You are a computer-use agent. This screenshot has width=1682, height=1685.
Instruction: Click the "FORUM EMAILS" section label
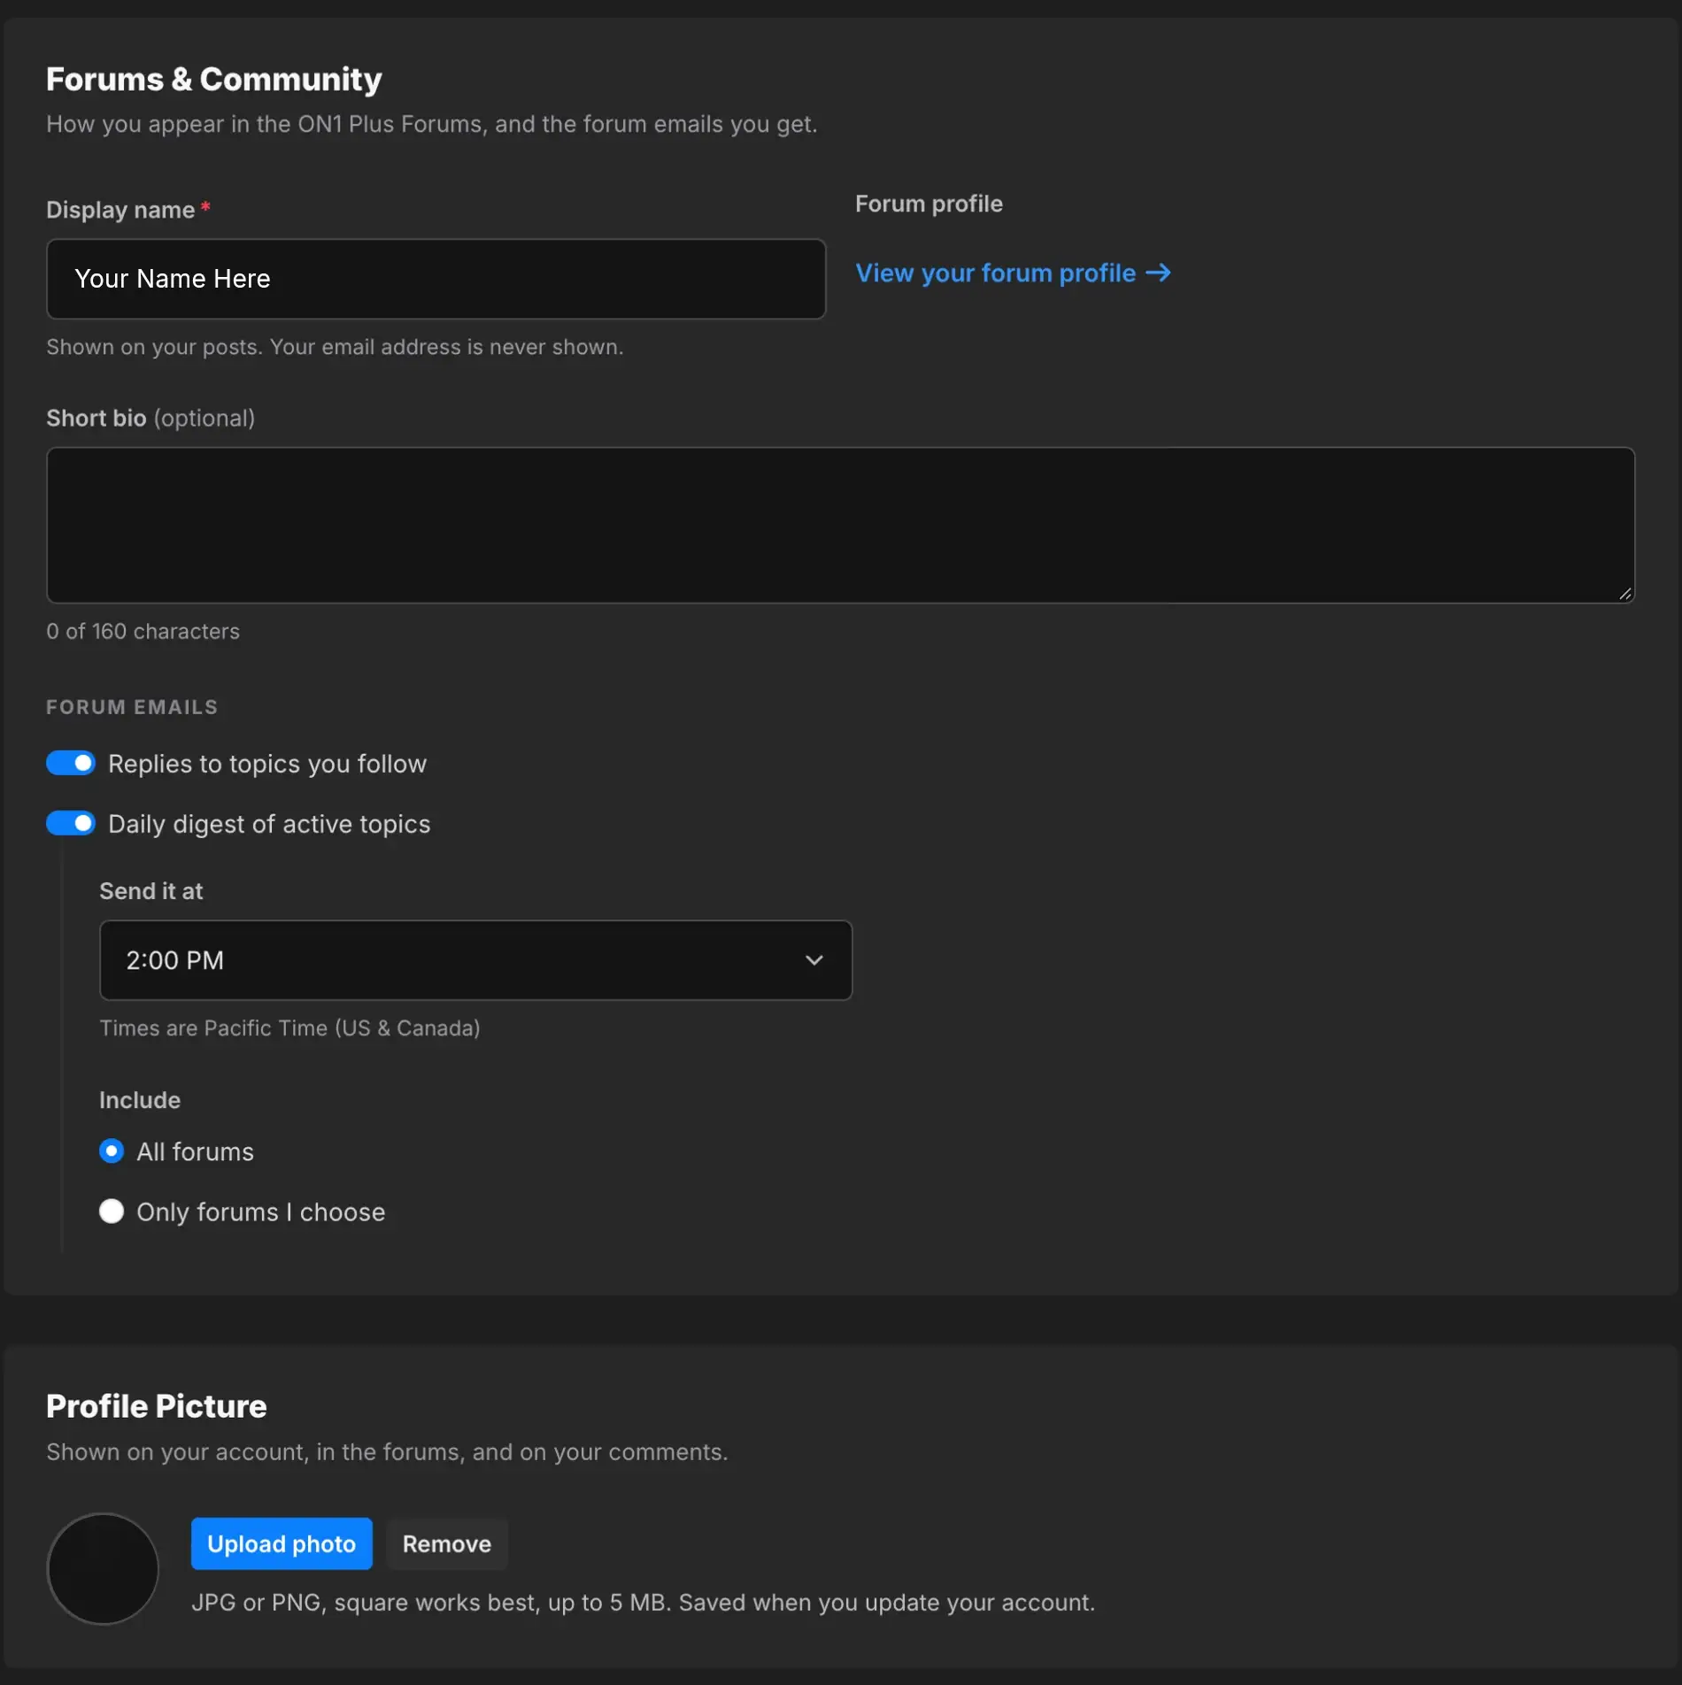[132, 707]
